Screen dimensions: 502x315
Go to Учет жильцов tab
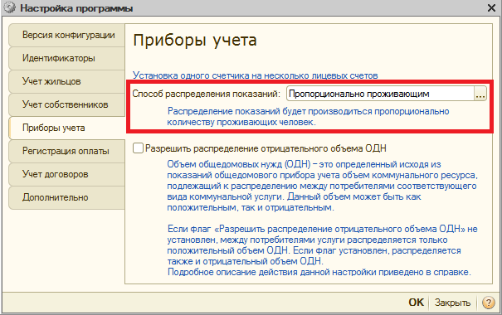coord(66,81)
